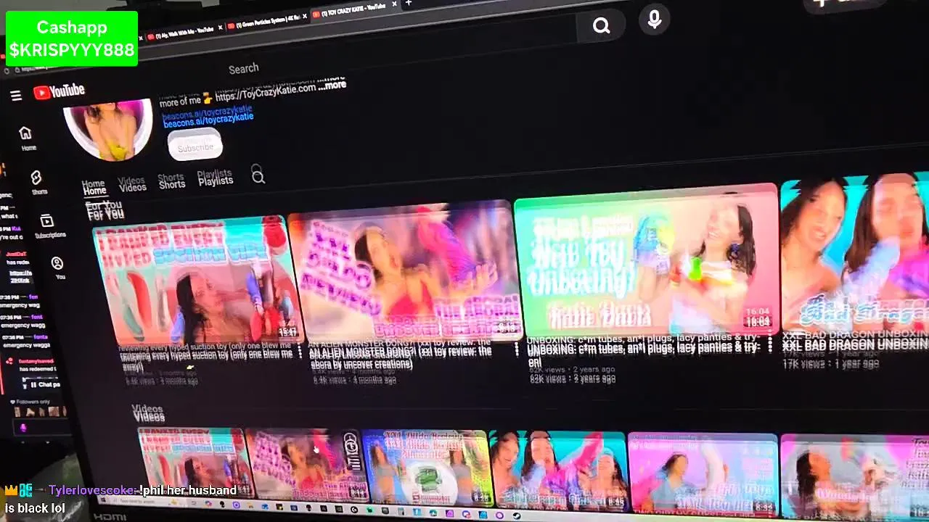The height and width of the screenshot is (522, 929).
Task: Activate the voice search microphone icon
Action: [x=654, y=20]
